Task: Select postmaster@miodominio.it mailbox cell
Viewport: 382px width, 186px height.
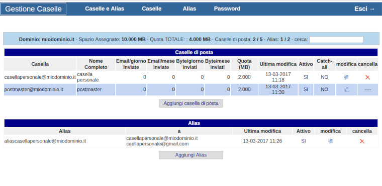Action: point(40,89)
